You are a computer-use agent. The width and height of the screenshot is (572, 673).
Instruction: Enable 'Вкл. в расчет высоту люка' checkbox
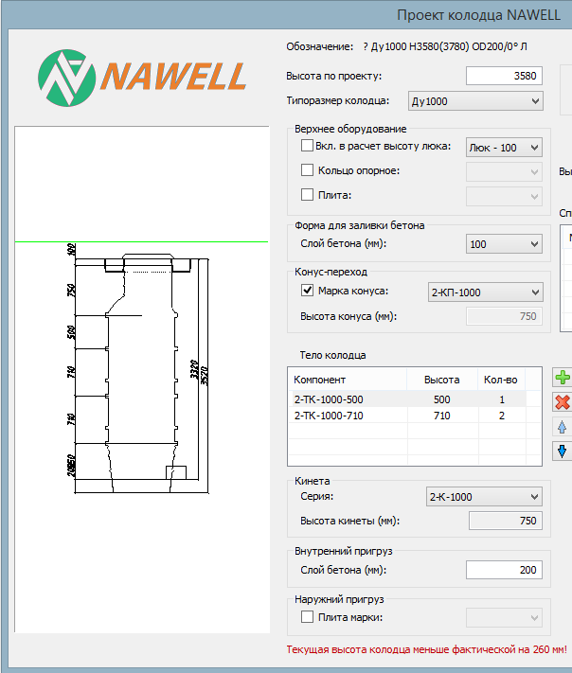tap(307, 146)
